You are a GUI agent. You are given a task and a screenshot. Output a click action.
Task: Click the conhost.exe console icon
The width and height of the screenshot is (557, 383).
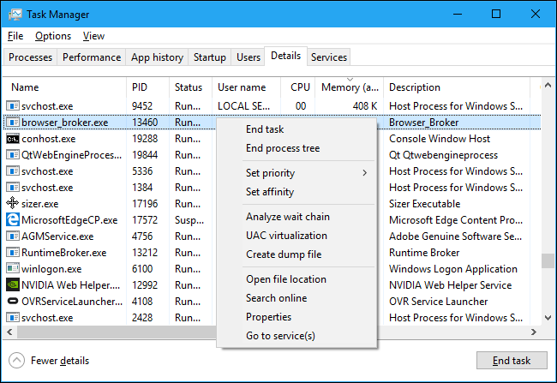pyautogui.click(x=13, y=139)
